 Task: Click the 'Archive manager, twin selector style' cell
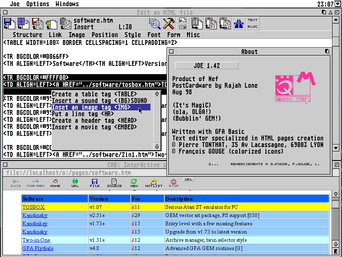[247, 240]
